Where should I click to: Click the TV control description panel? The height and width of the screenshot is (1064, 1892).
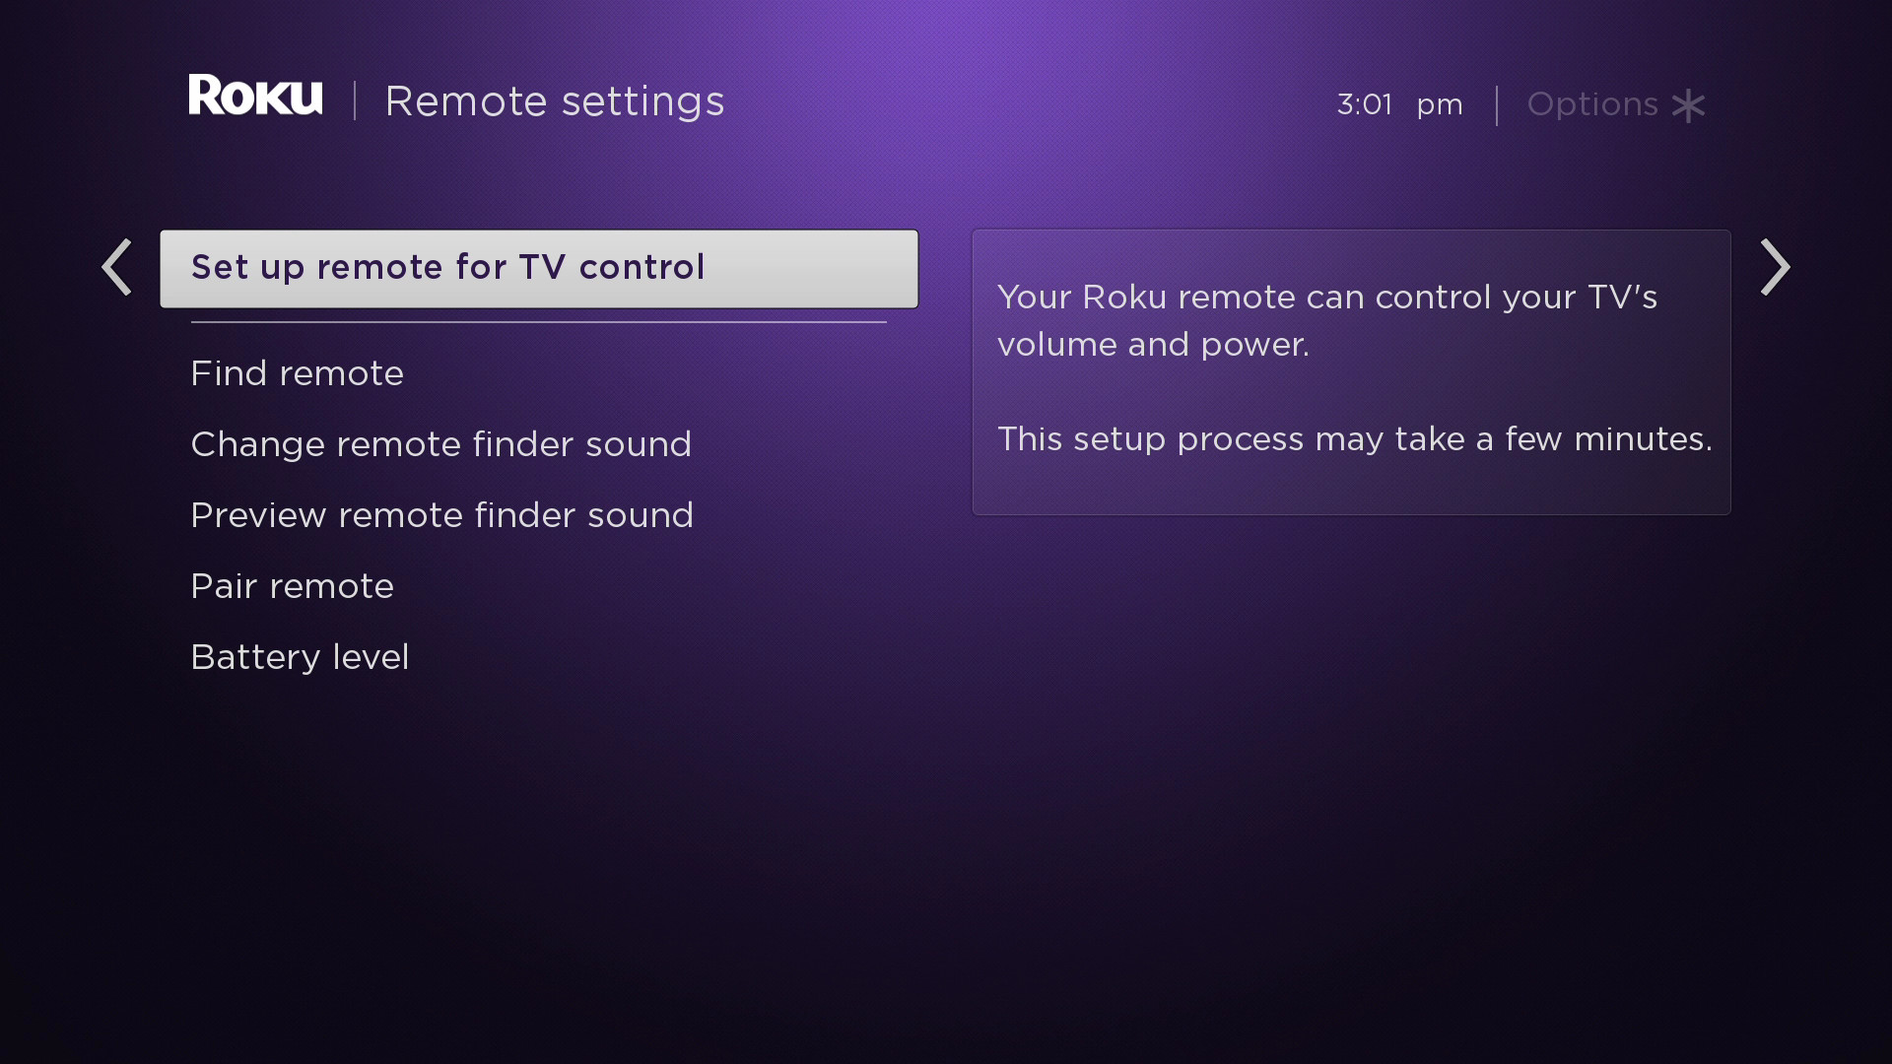point(1351,372)
